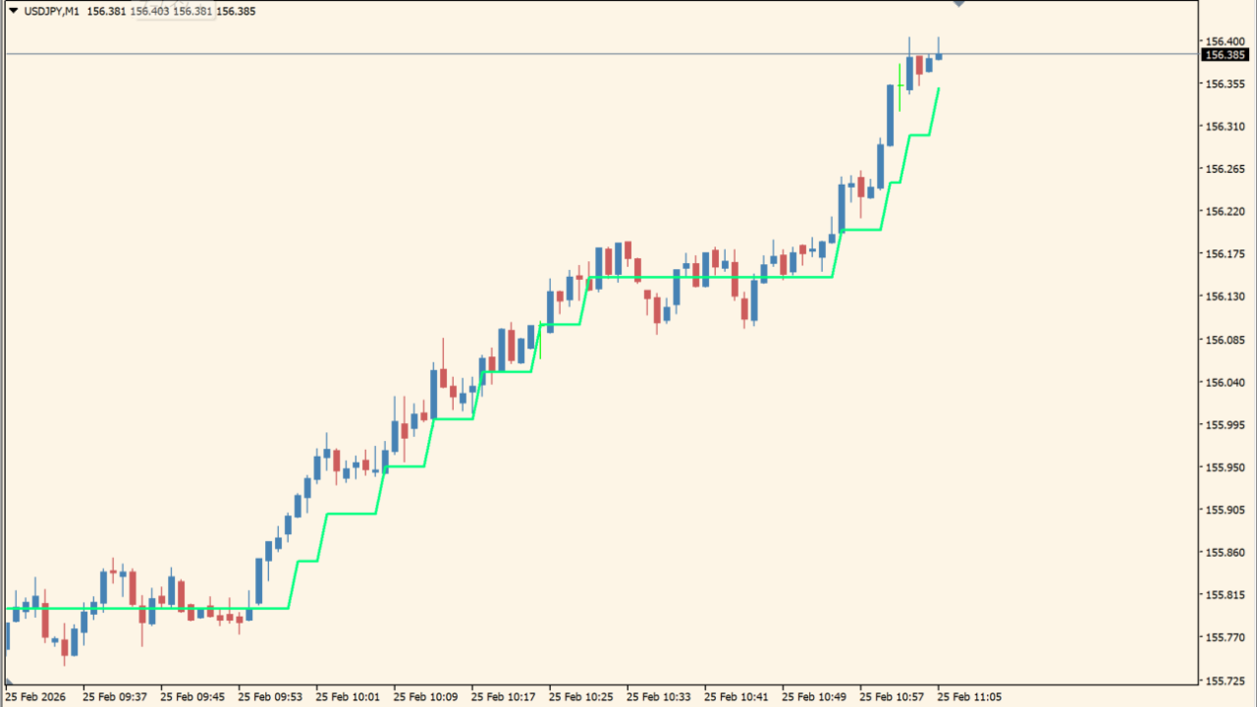Click the 156.130 price scale label
The image size is (1257, 707).
point(1224,297)
